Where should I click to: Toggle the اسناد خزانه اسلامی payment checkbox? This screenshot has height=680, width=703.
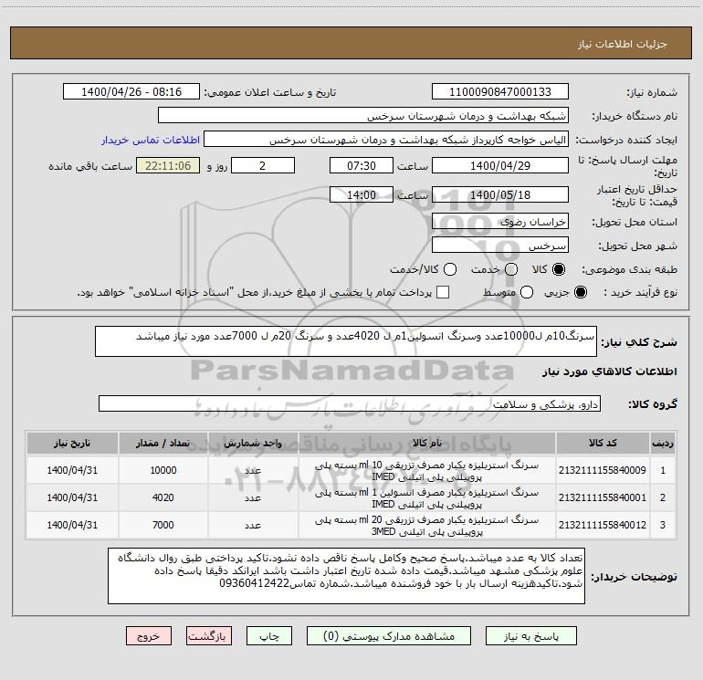point(443,292)
